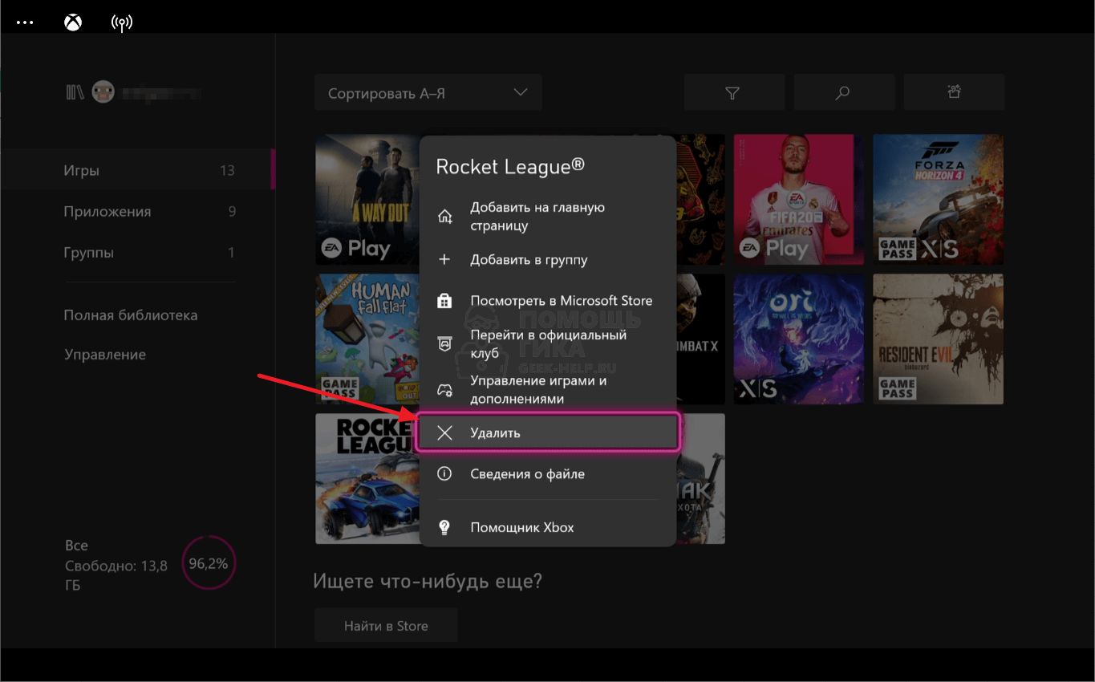Open the search magnifier button

844,92
